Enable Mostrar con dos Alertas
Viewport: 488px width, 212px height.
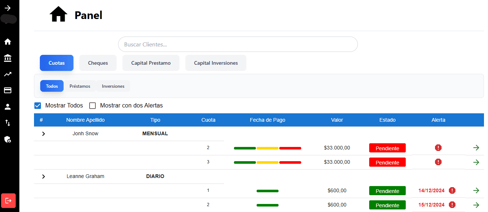tap(92, 105)
